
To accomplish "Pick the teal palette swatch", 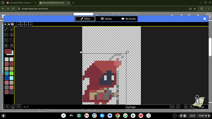I will tap(7, 73).
